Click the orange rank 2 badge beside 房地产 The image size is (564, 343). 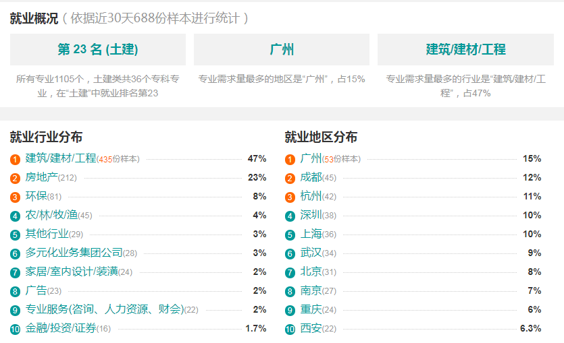click(x=15, y=179)
